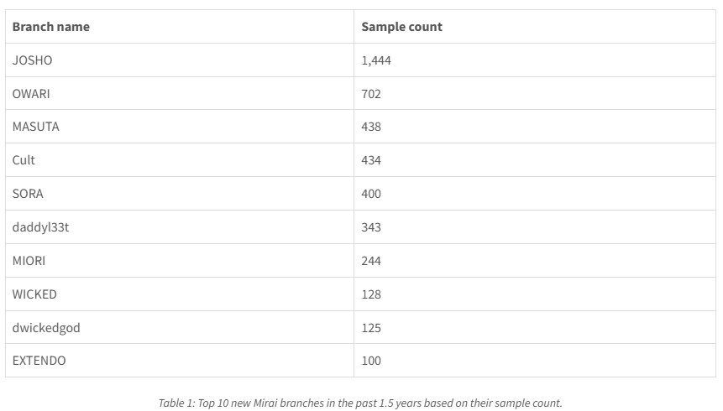Click the 1,444 sample count cell
Screen dimensions: 723x411
click(376, 60)
